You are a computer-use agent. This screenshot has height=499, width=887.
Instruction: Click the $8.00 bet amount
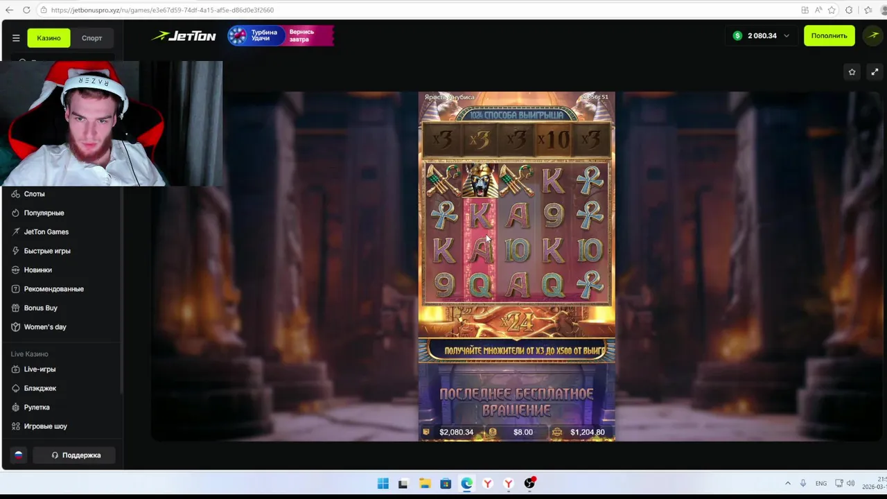523,432
